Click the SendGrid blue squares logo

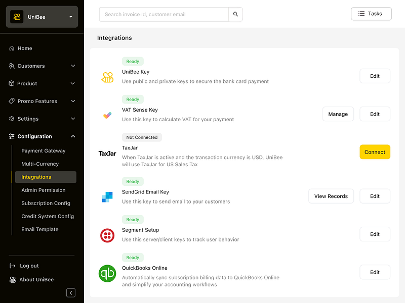(x=107, y=197)
